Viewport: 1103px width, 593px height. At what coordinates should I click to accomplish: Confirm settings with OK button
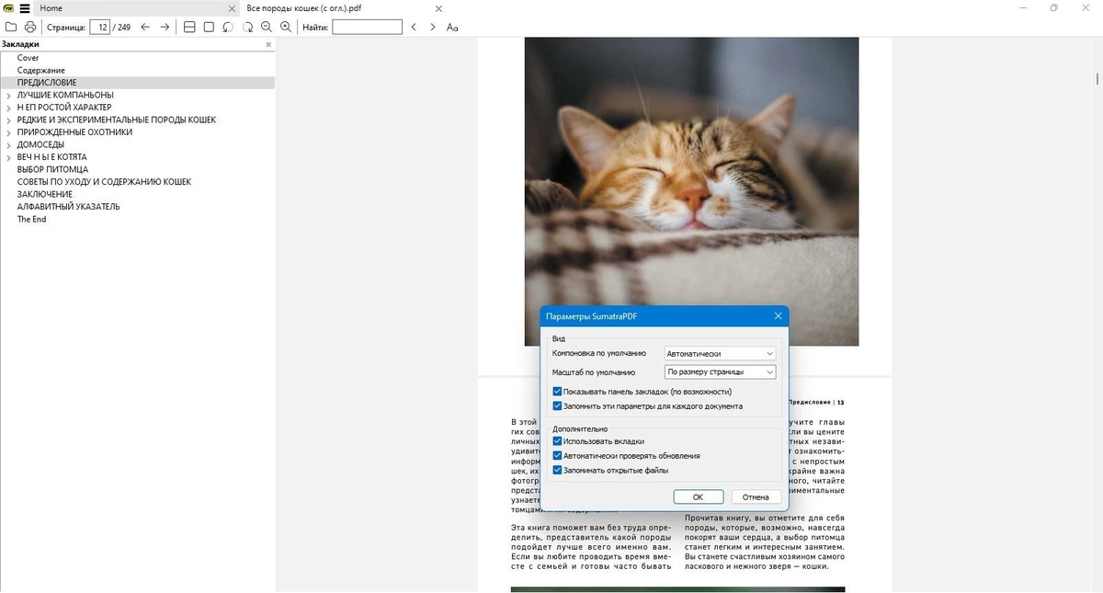point(698,496)
